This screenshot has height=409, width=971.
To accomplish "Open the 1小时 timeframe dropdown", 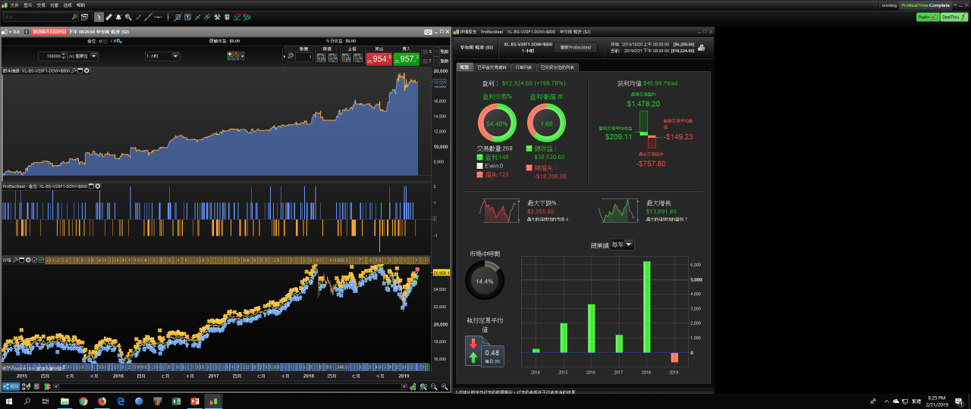I will 162,56.
